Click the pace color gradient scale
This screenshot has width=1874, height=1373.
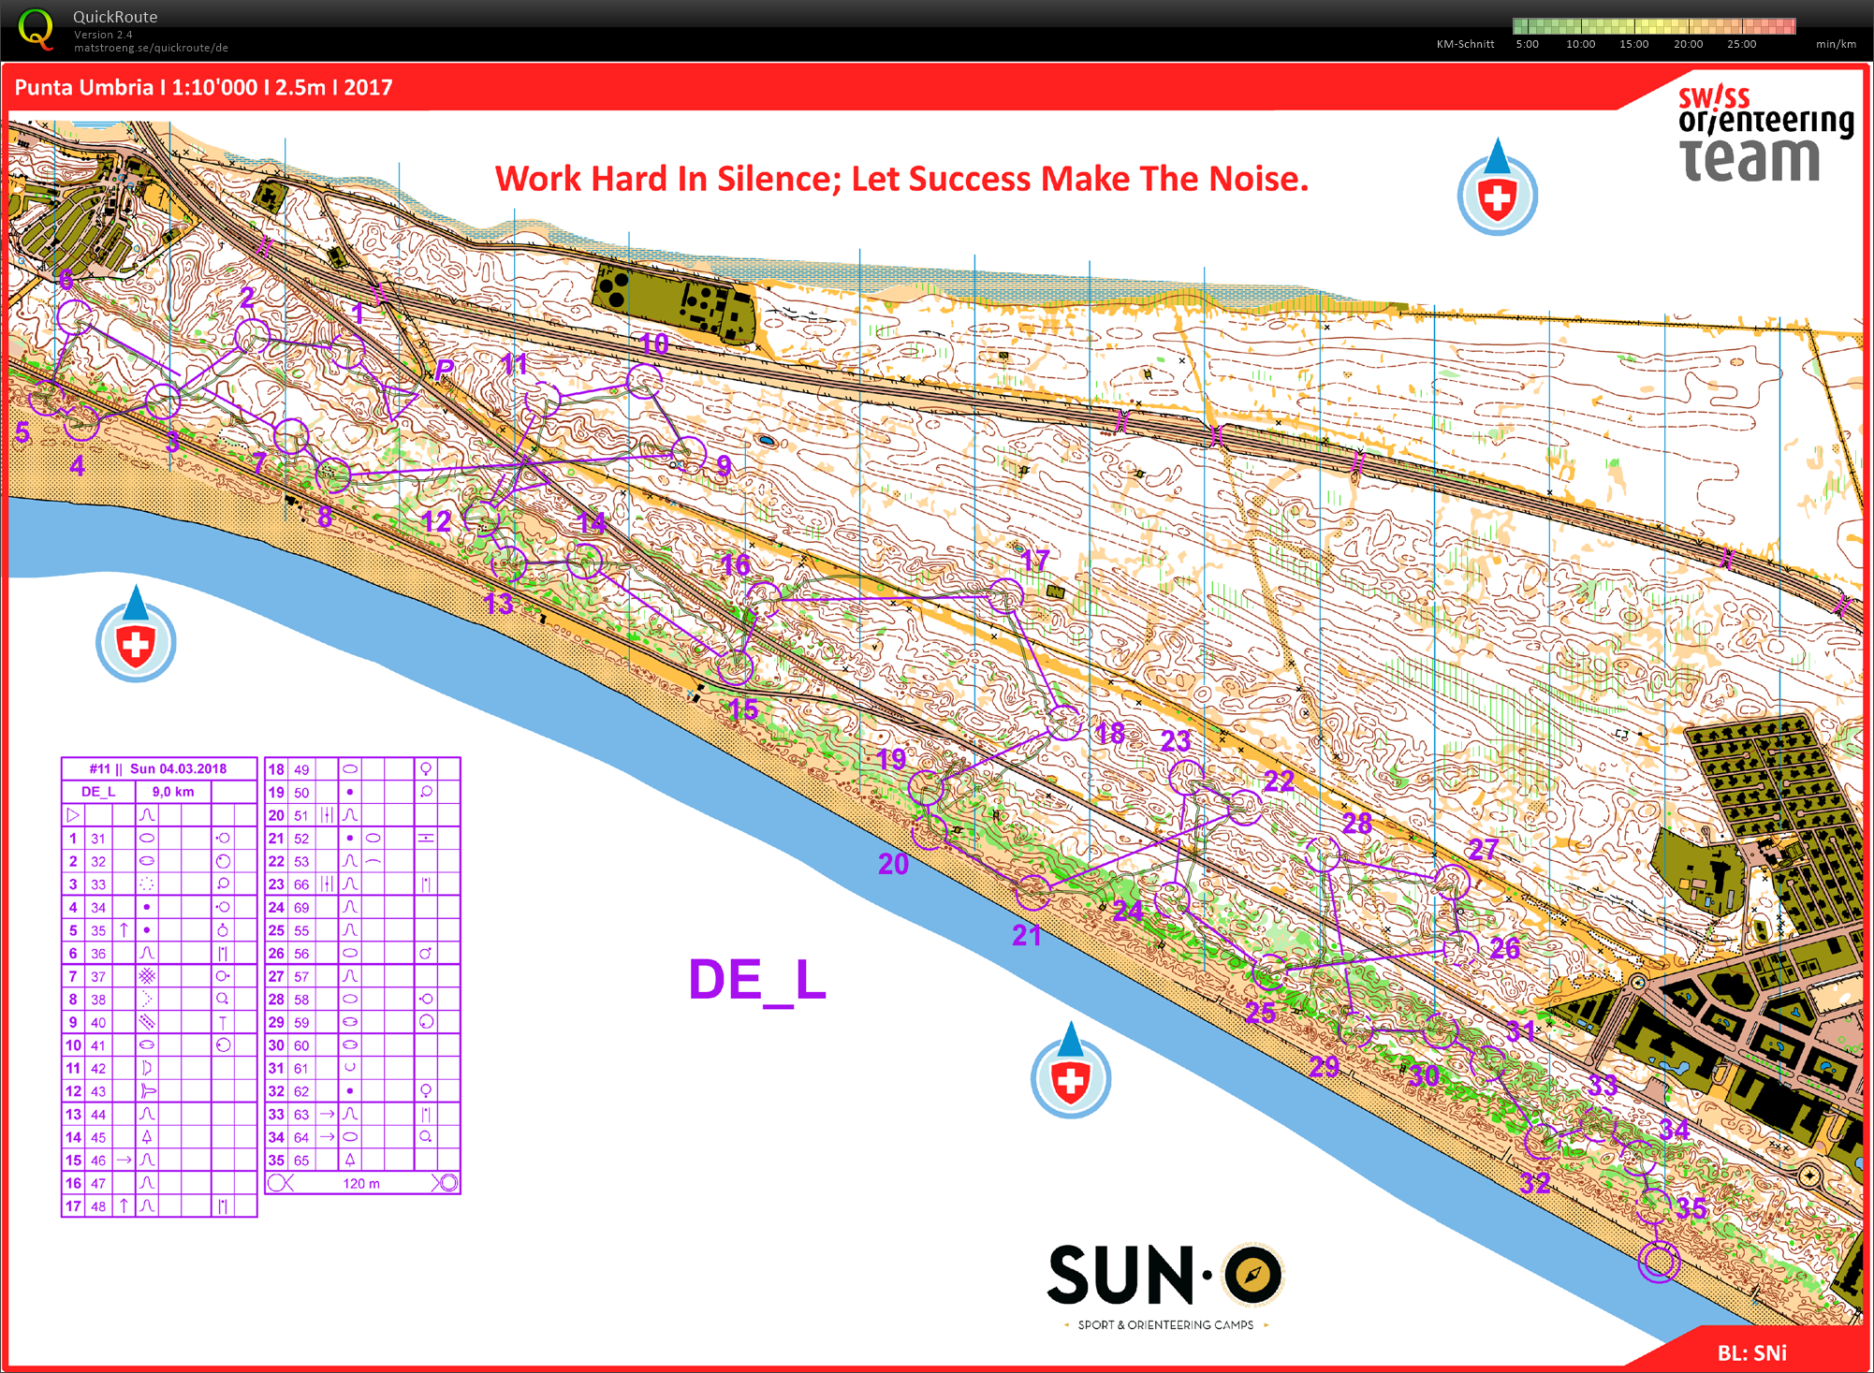click(x=1653, y=26)
